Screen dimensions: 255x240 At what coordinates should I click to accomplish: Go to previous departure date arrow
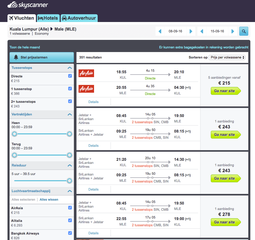pos(160,31)
